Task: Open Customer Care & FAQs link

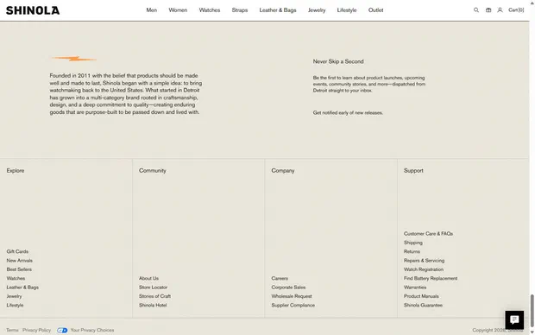Action: tap(429, 234)
